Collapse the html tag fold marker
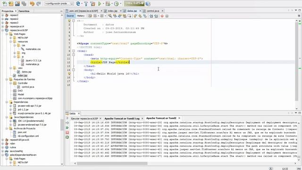 pyautogui.click(x=74, y=51)
